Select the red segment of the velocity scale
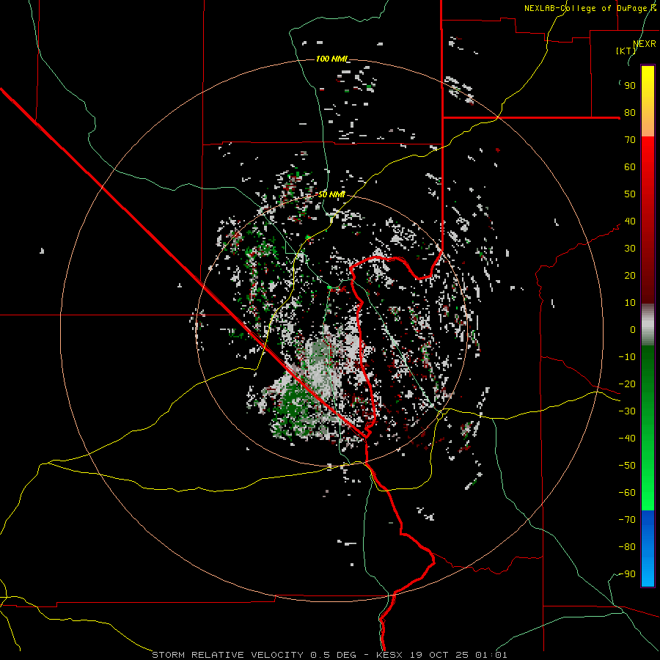 point(648,220)
